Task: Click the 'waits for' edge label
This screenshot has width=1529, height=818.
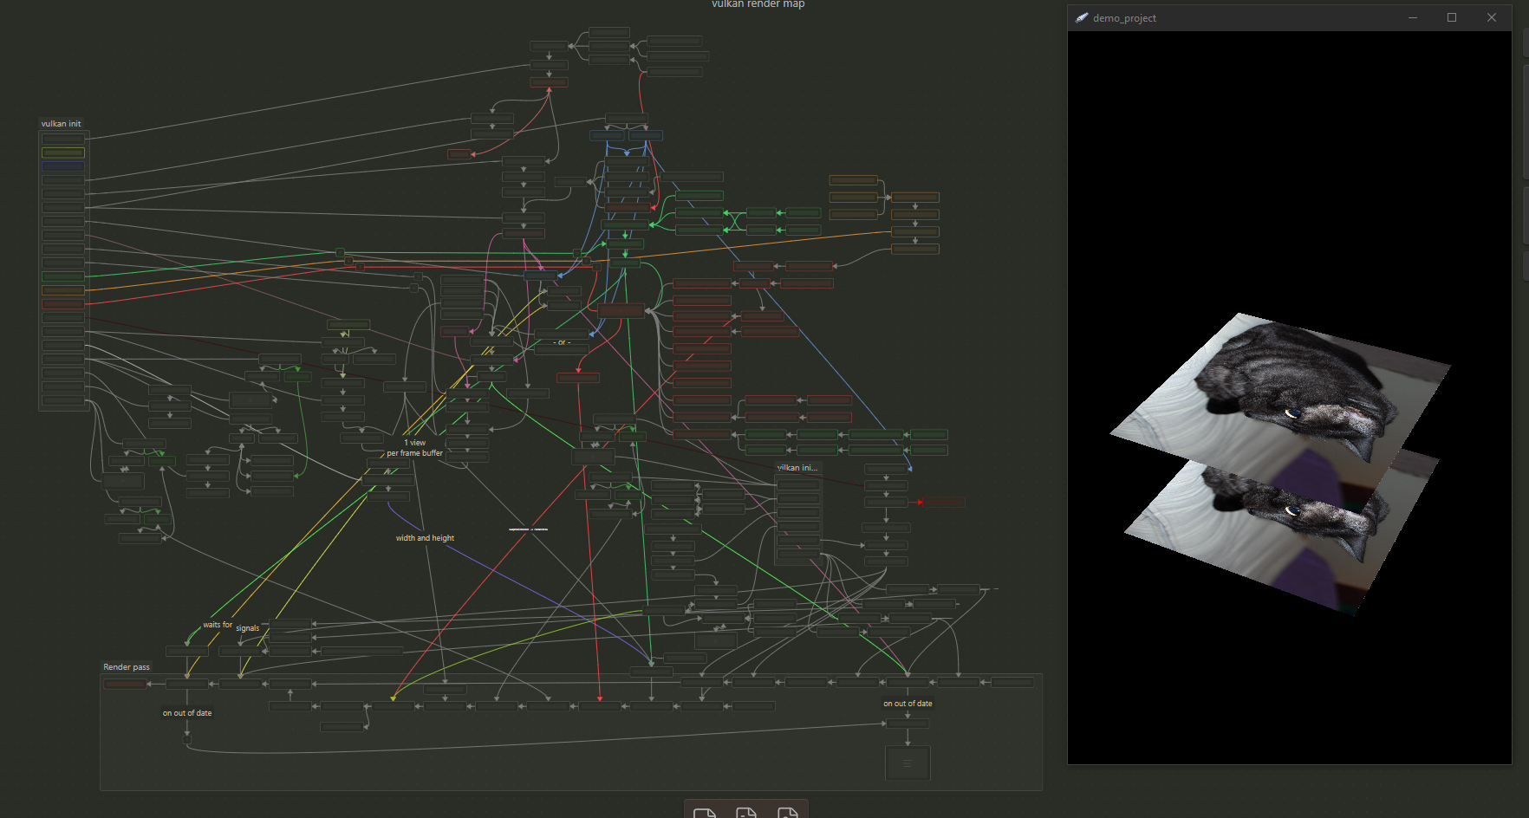Action: (218, 625)
